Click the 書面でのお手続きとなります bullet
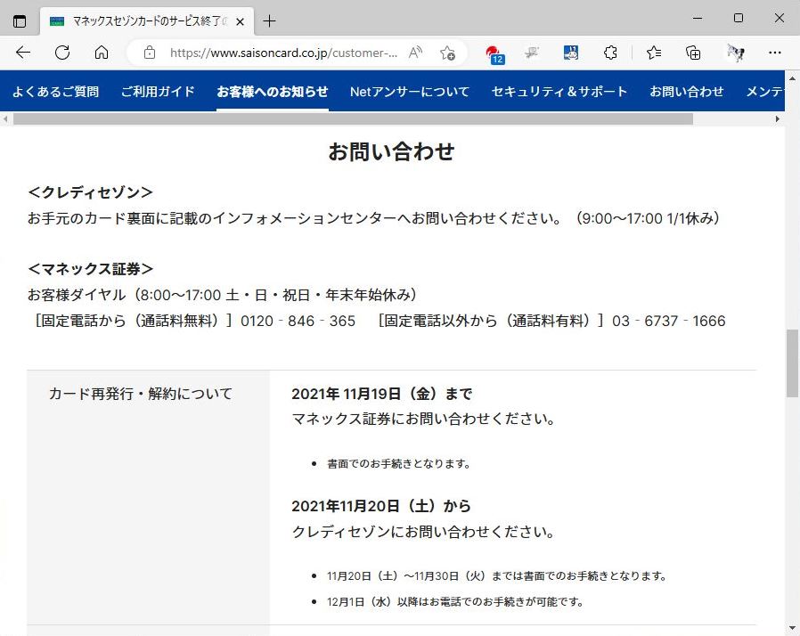800x636 pixels. click(398, 463)
